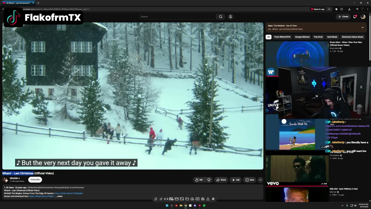Click the screen-with-arrows icon in floating toolbar
The width and height of the screenshot is (371, 209).
pos(197,199)
